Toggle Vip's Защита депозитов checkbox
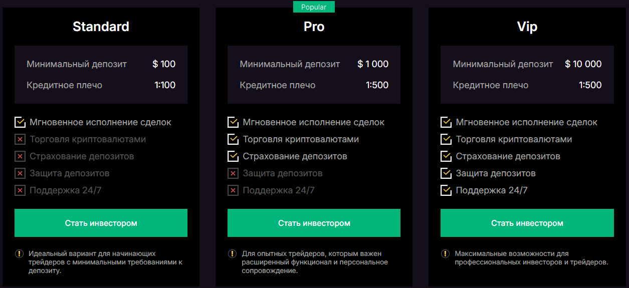 click(x=446, y=173)
